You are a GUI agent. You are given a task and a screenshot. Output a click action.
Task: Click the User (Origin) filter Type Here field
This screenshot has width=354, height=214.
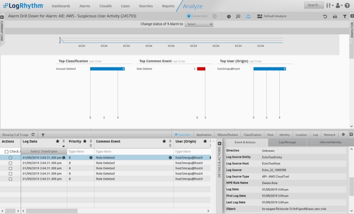point(192,151)
